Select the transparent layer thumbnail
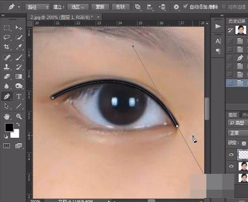 pos(243,155)
